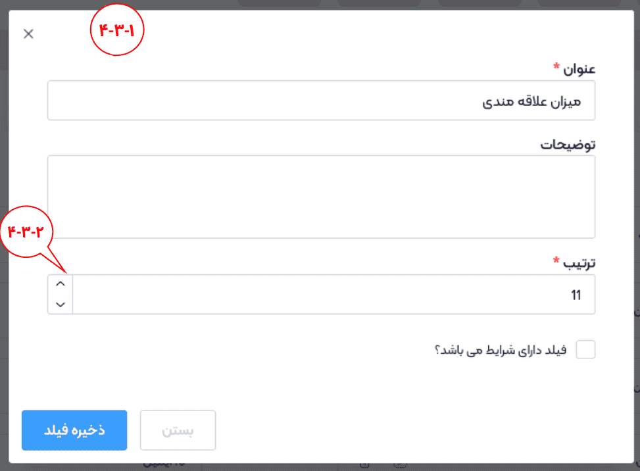Increase the ترتیب value with up arrow
This screenshot has height=471, width=640.
(61, 284)
